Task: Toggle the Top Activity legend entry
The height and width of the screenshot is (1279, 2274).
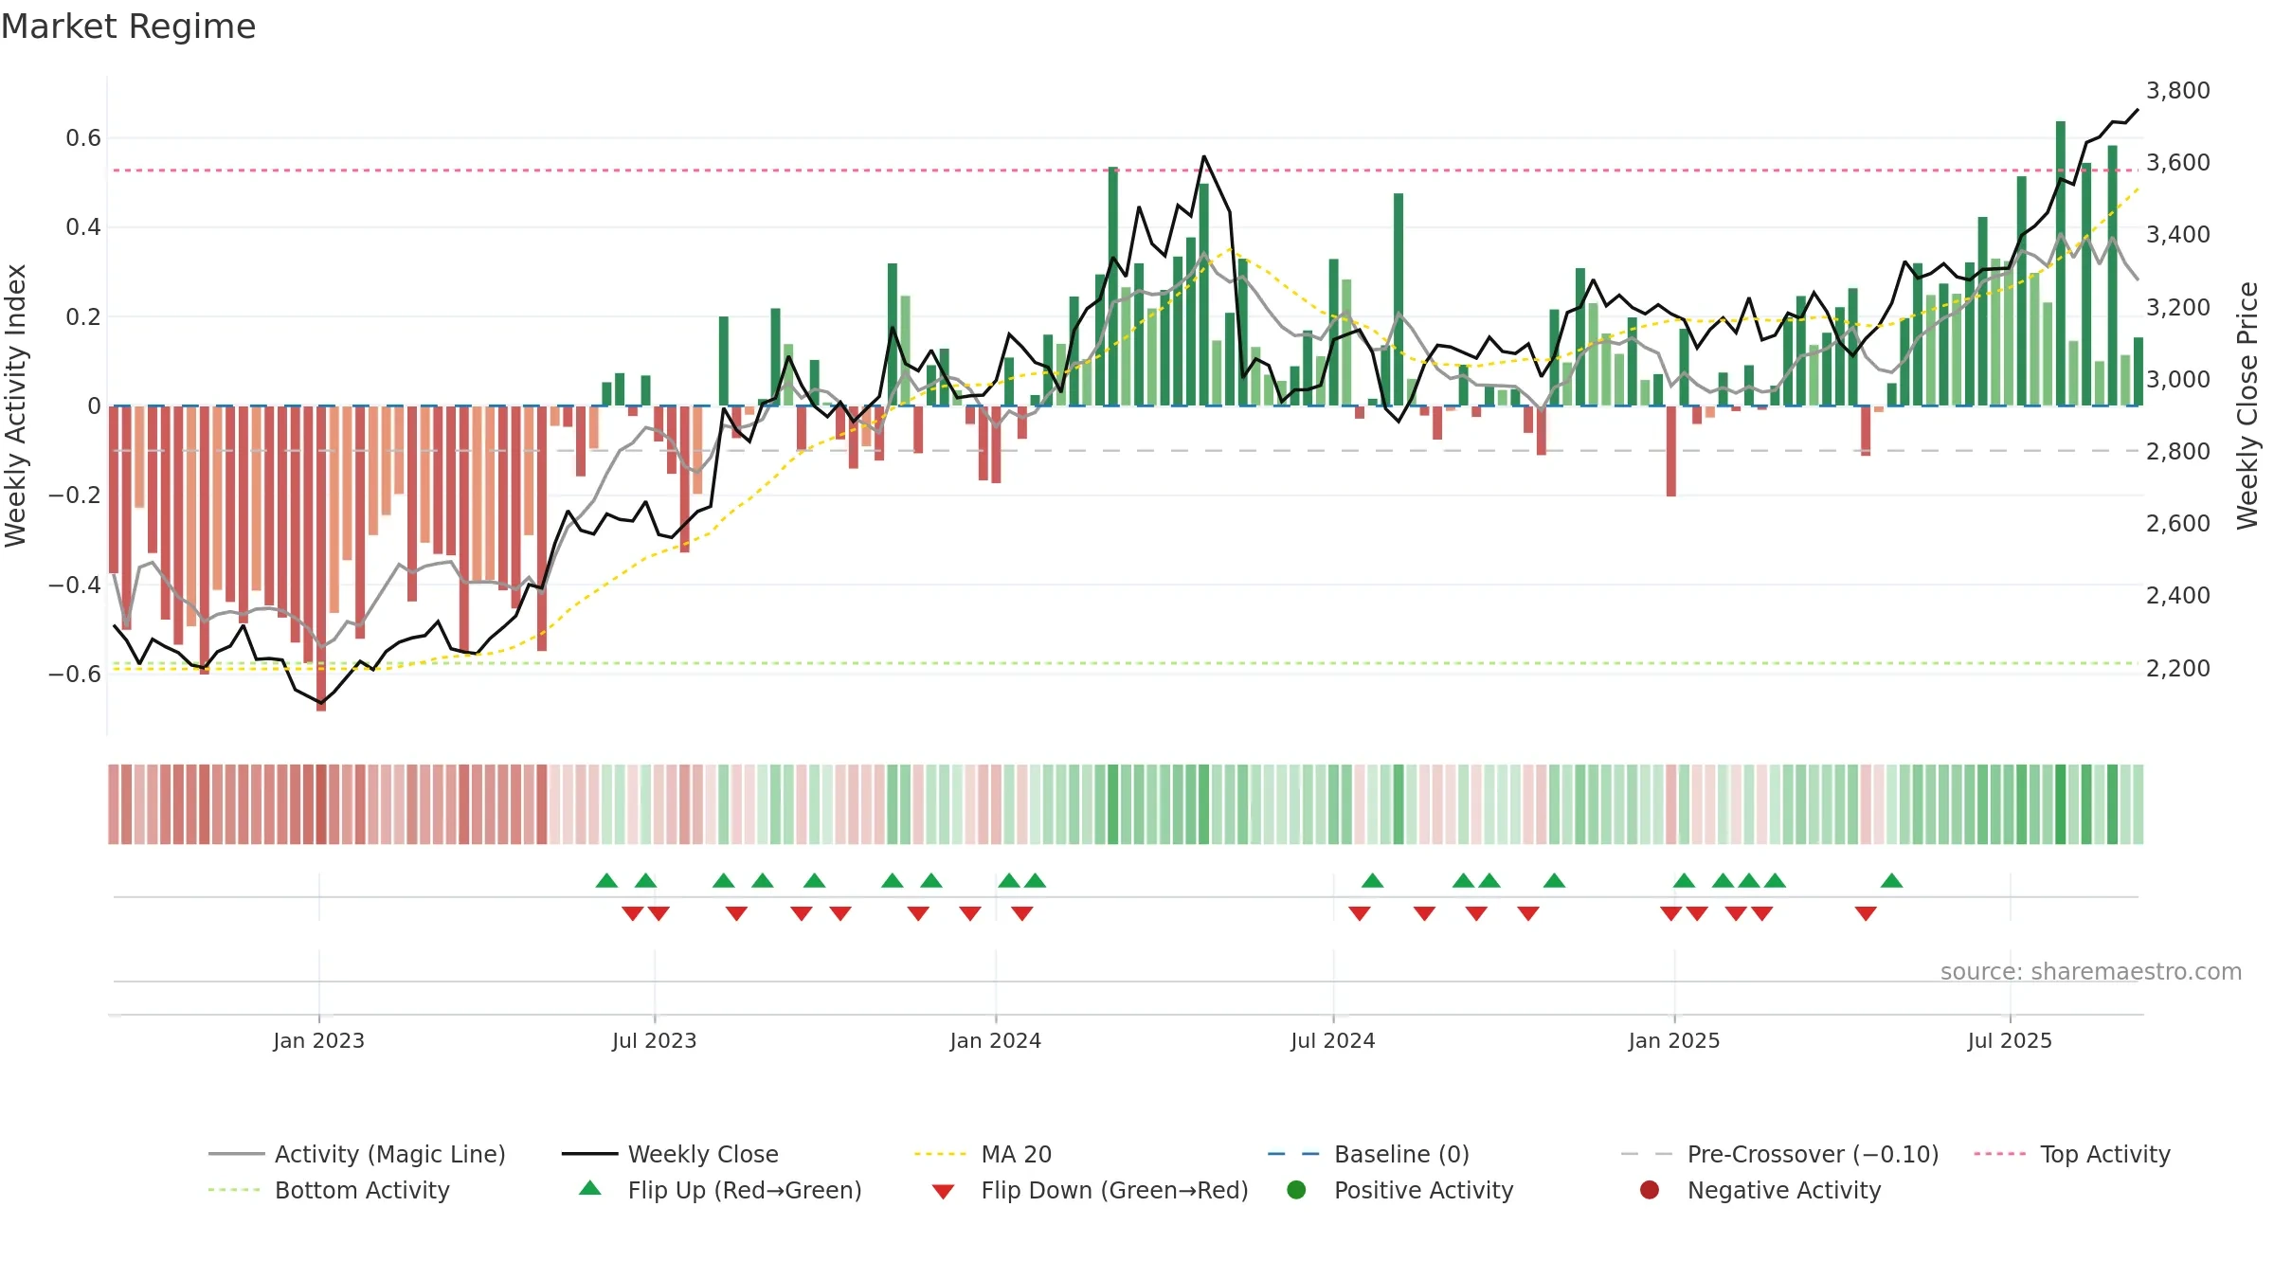Action: pos(2072,1154)
